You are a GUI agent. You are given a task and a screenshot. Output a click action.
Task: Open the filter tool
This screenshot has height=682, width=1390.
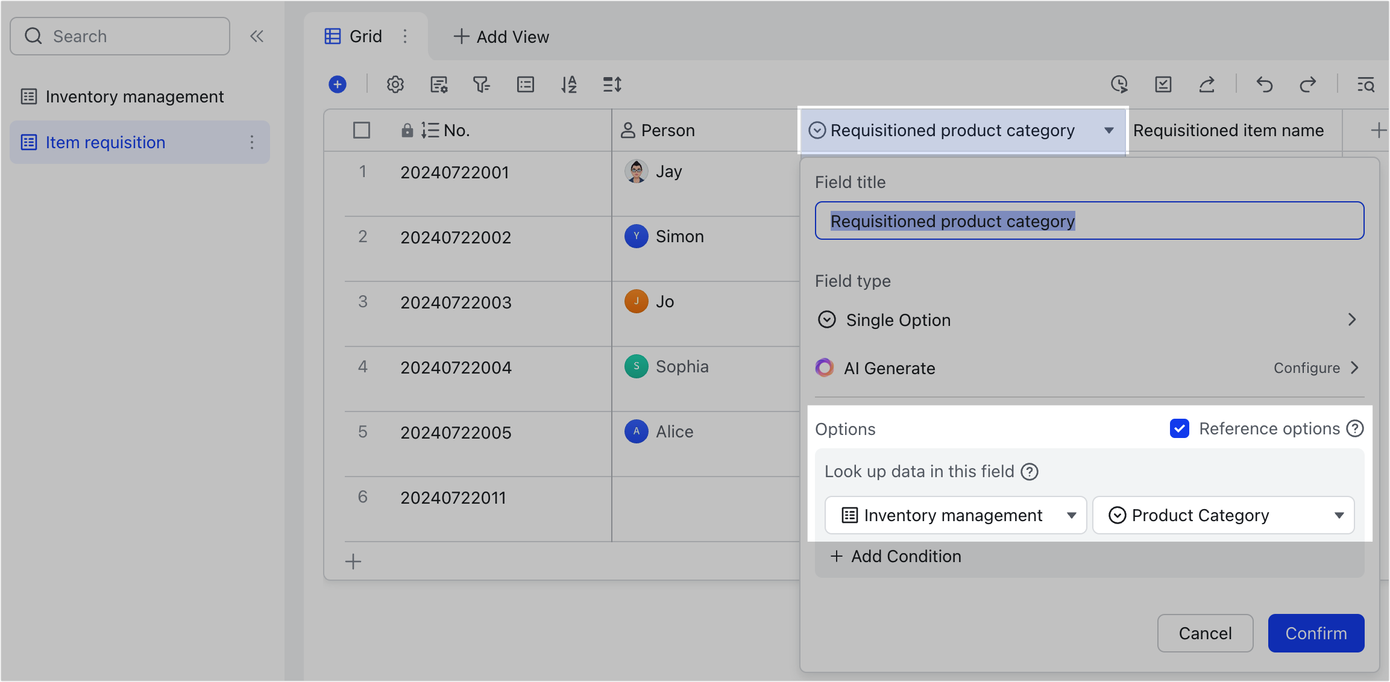click(482, 84)
